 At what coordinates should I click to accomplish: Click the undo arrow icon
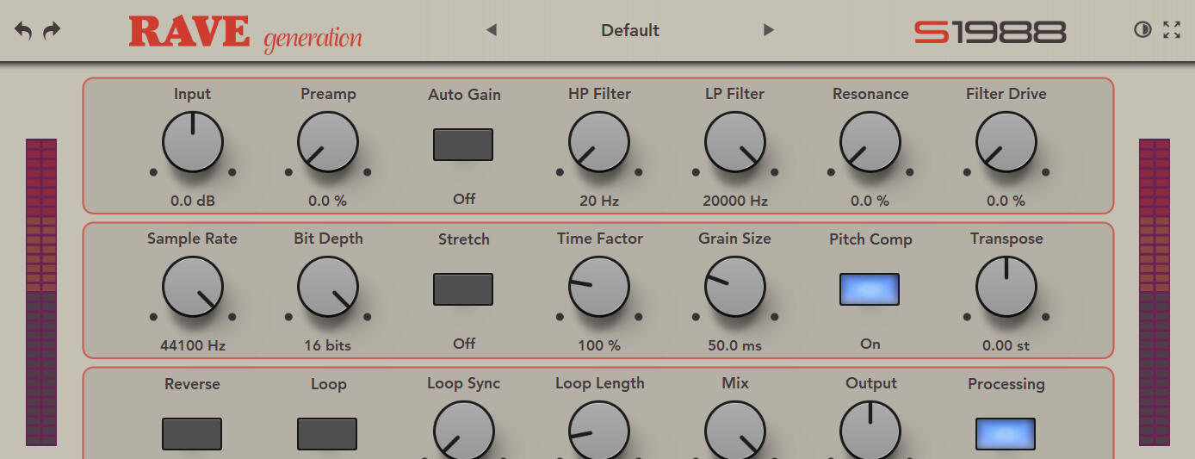tap(23, 31)
